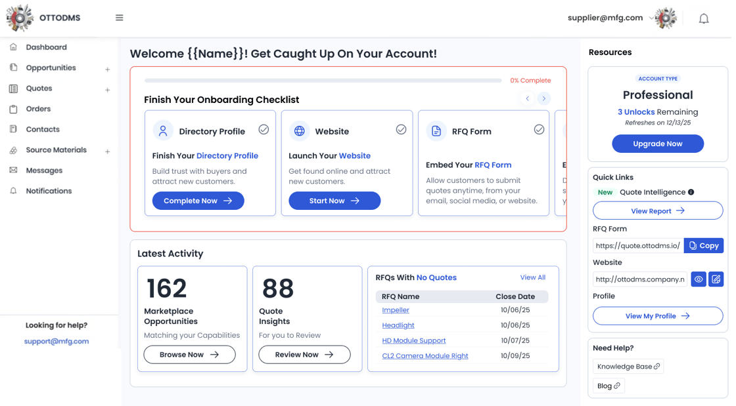
Task: Expand the Quotes sidebar menu
Action: pos(107,90)
